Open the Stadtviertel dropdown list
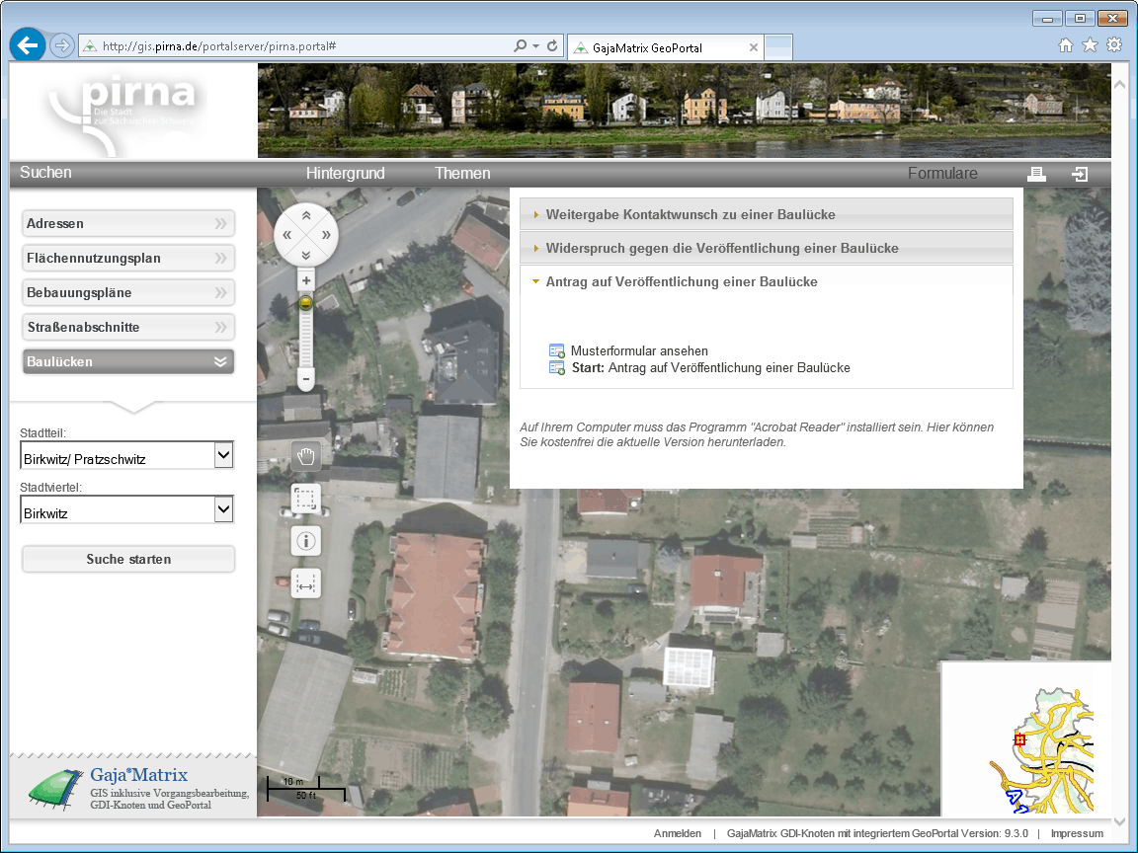Viewport: 1138px width, 853px height. [x=224, y=509]
